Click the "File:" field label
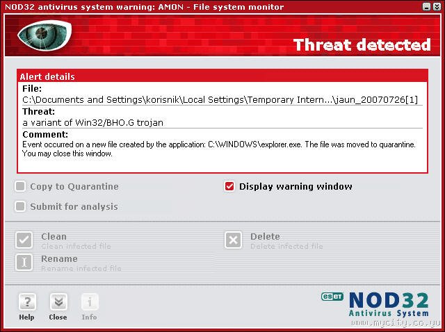The height and width of the screenshot is (332, 445). click(x=32, y=89)
